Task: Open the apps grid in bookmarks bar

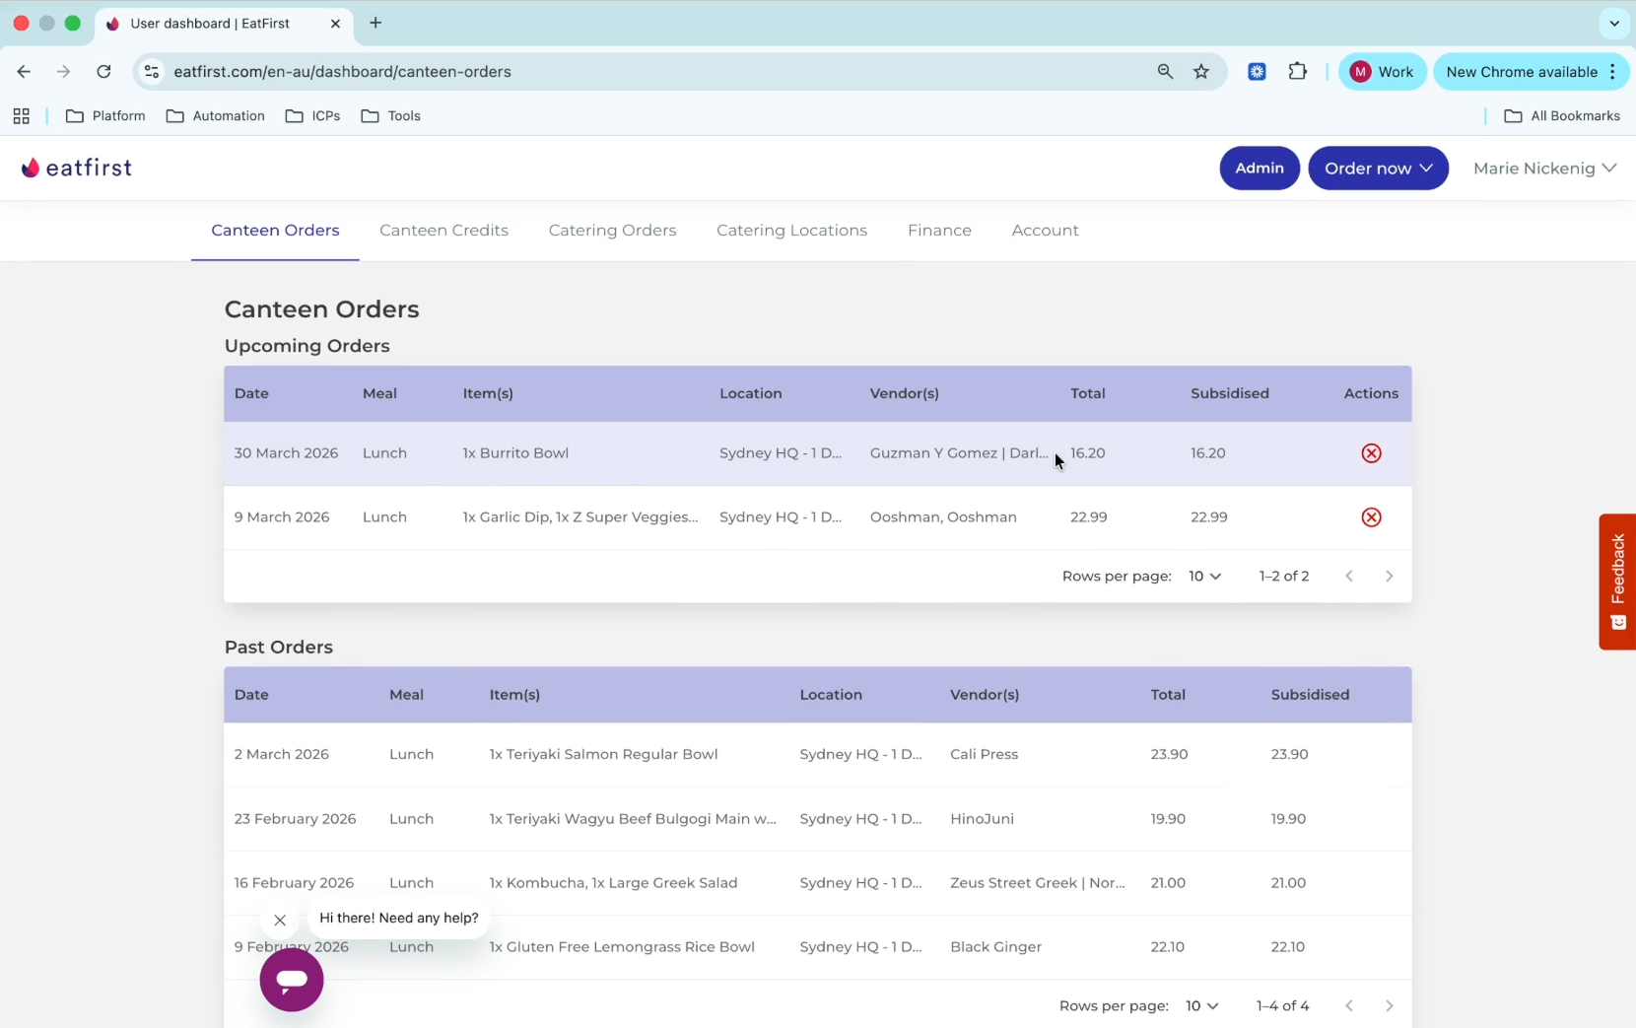Action: click(x=21, y=116)
